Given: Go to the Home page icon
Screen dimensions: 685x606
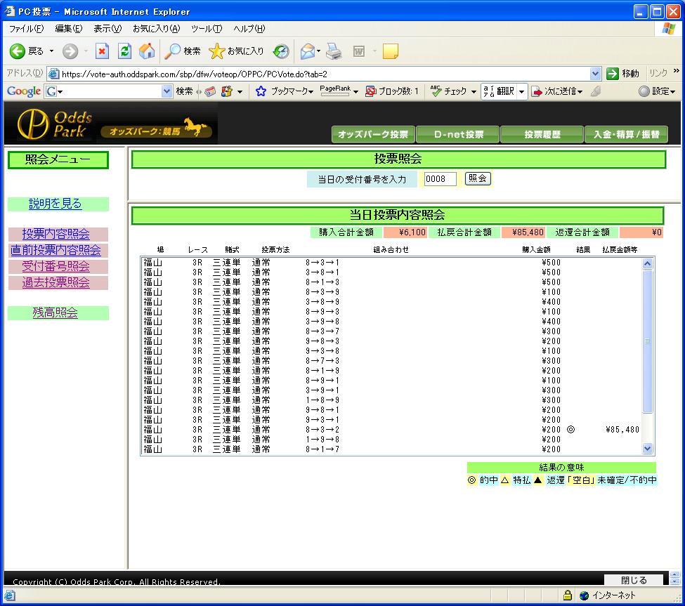Looking at the screenshot, I should [x=147, y=51].
